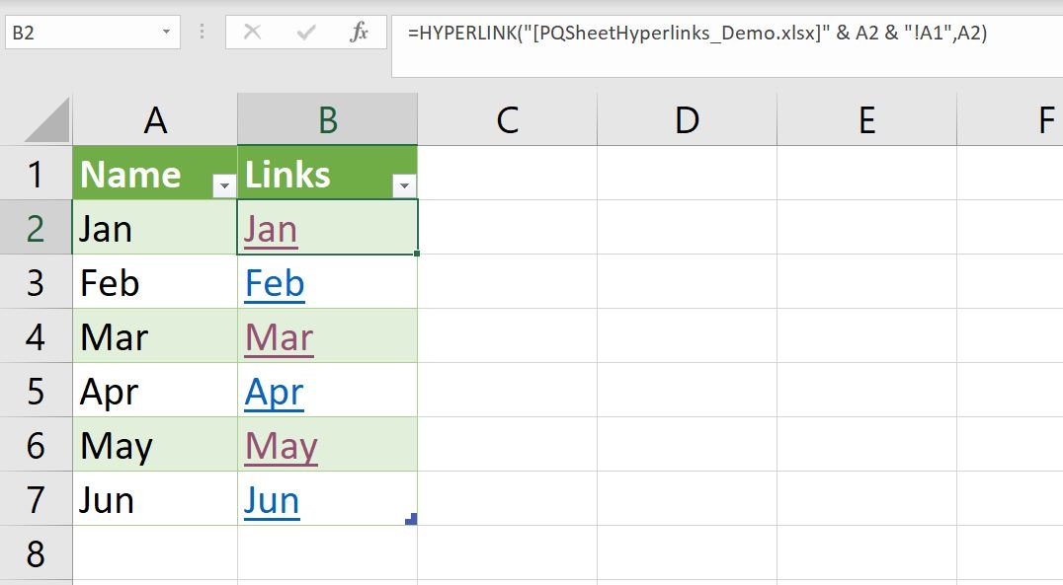Open the Apr hyperlink
This screenshot has width=1063, height=585.
274,391
